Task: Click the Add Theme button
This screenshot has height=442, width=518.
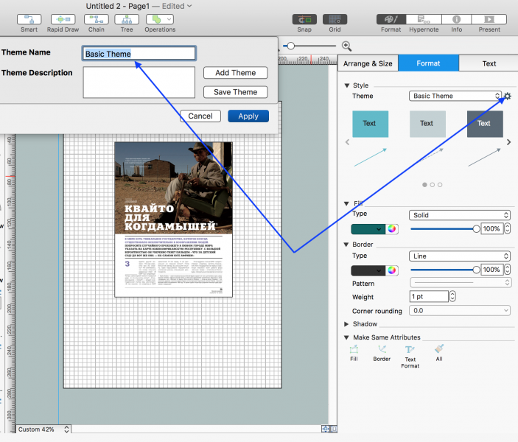Action: click(x=235, y=73)
